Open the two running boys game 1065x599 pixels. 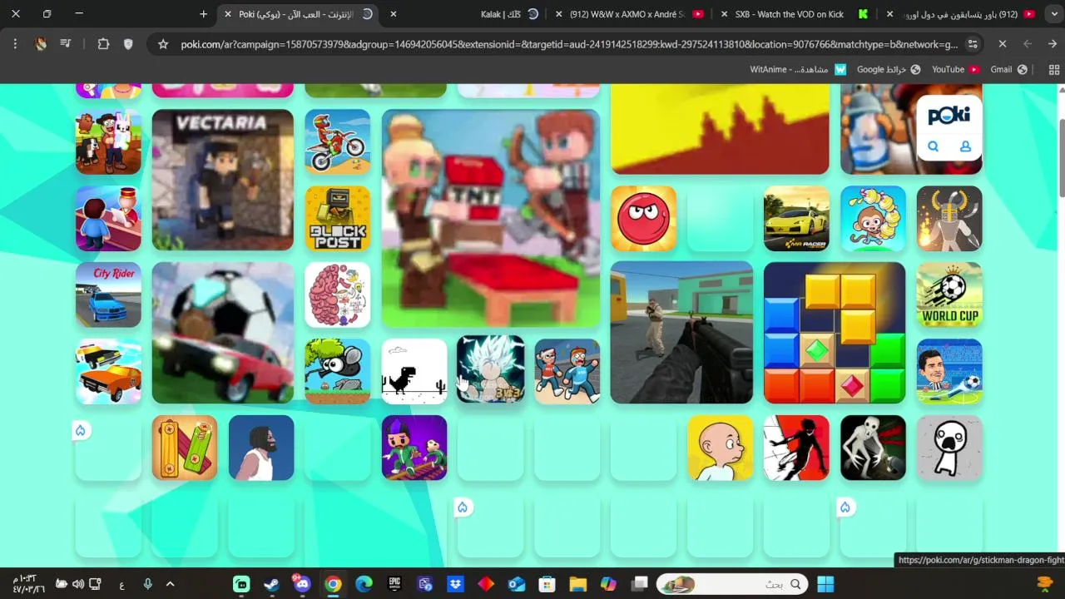[567, 371]
